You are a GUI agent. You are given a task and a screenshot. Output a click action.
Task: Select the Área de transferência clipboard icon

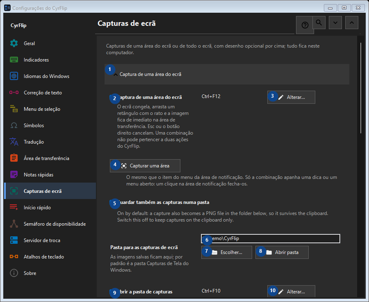click(x=14, y=158)
